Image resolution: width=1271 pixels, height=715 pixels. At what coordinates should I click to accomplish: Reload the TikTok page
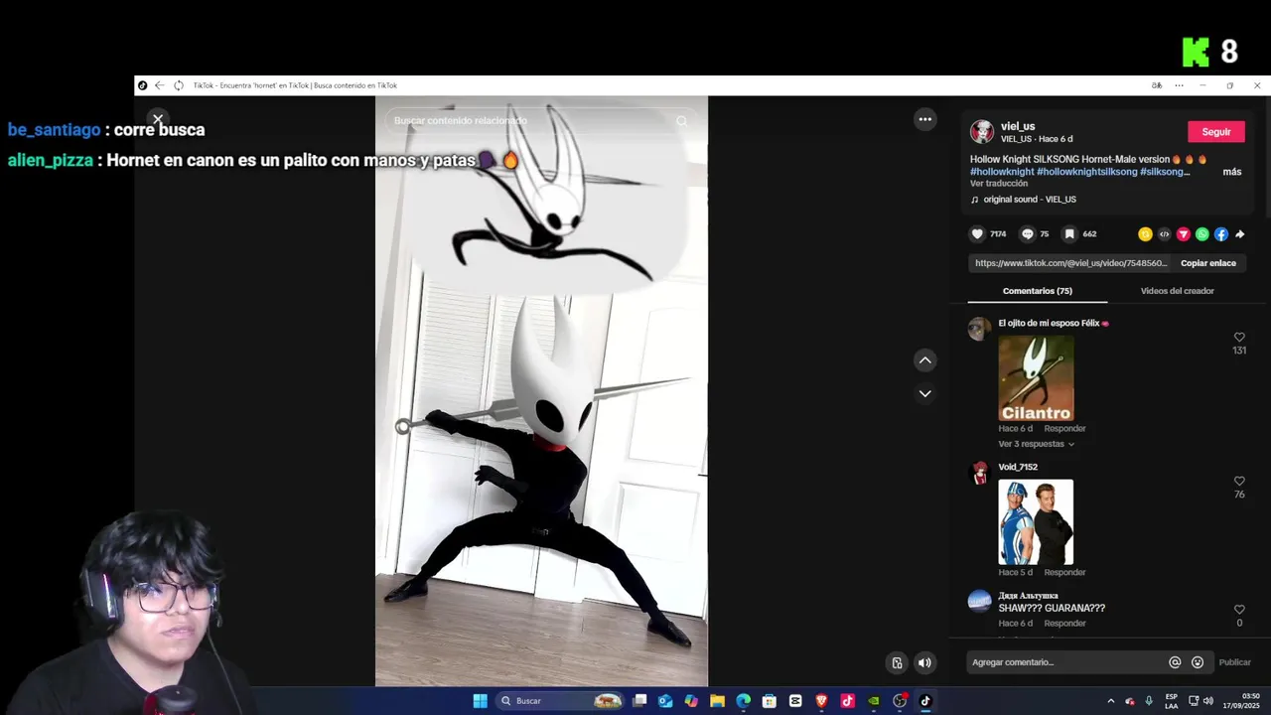(179, 85)
